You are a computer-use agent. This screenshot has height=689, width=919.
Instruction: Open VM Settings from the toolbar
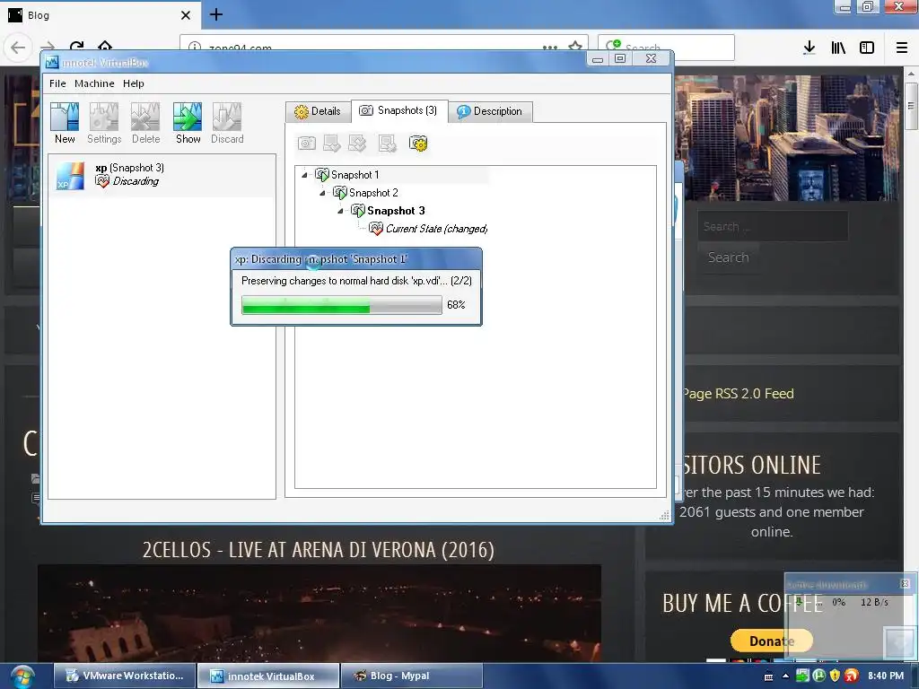tap(104, 123)
